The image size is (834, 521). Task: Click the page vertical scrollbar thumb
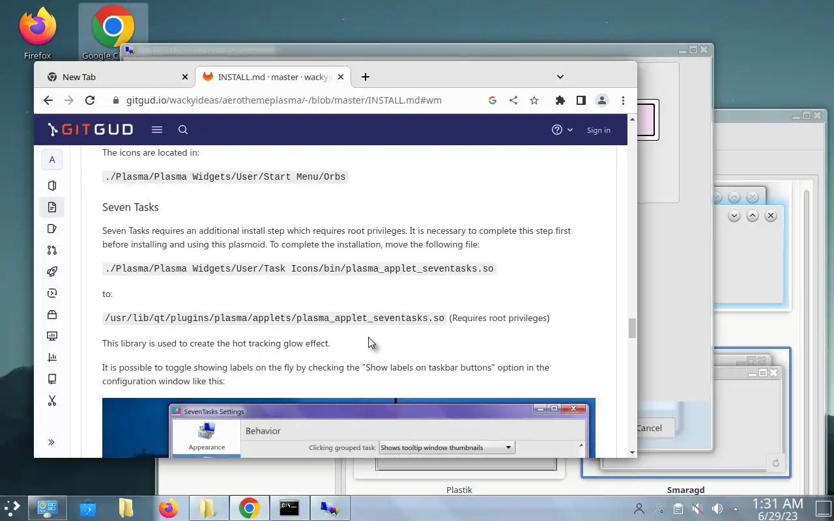(x=632, y=328)
